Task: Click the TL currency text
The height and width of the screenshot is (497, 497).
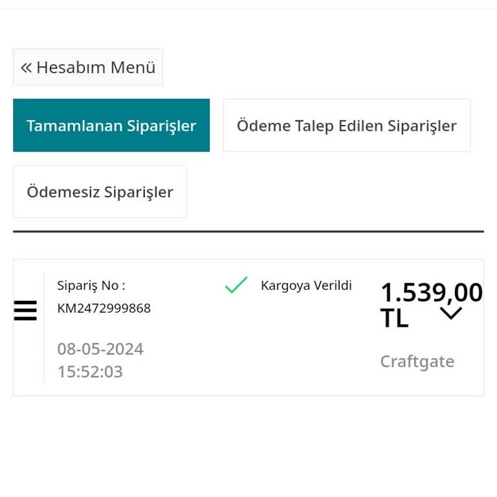Action: (394, 318)
